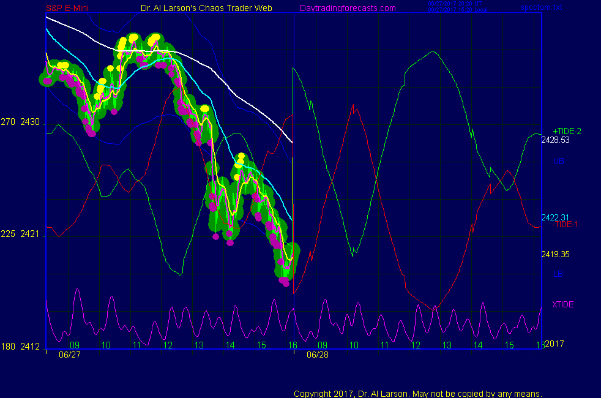The image size is (601, 398).
Task: Click the "S&P E-Mini" chart title
Action: coord(67,8)
